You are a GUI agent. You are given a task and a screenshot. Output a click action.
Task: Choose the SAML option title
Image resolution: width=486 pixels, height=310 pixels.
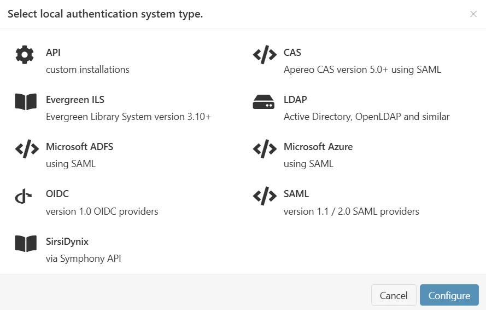(x=296, y=193)
